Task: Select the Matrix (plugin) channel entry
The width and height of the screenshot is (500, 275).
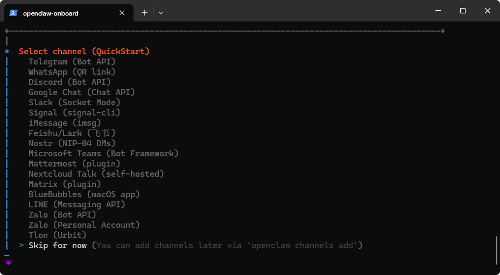Action: pyautogui.click(x=65, y=184)
